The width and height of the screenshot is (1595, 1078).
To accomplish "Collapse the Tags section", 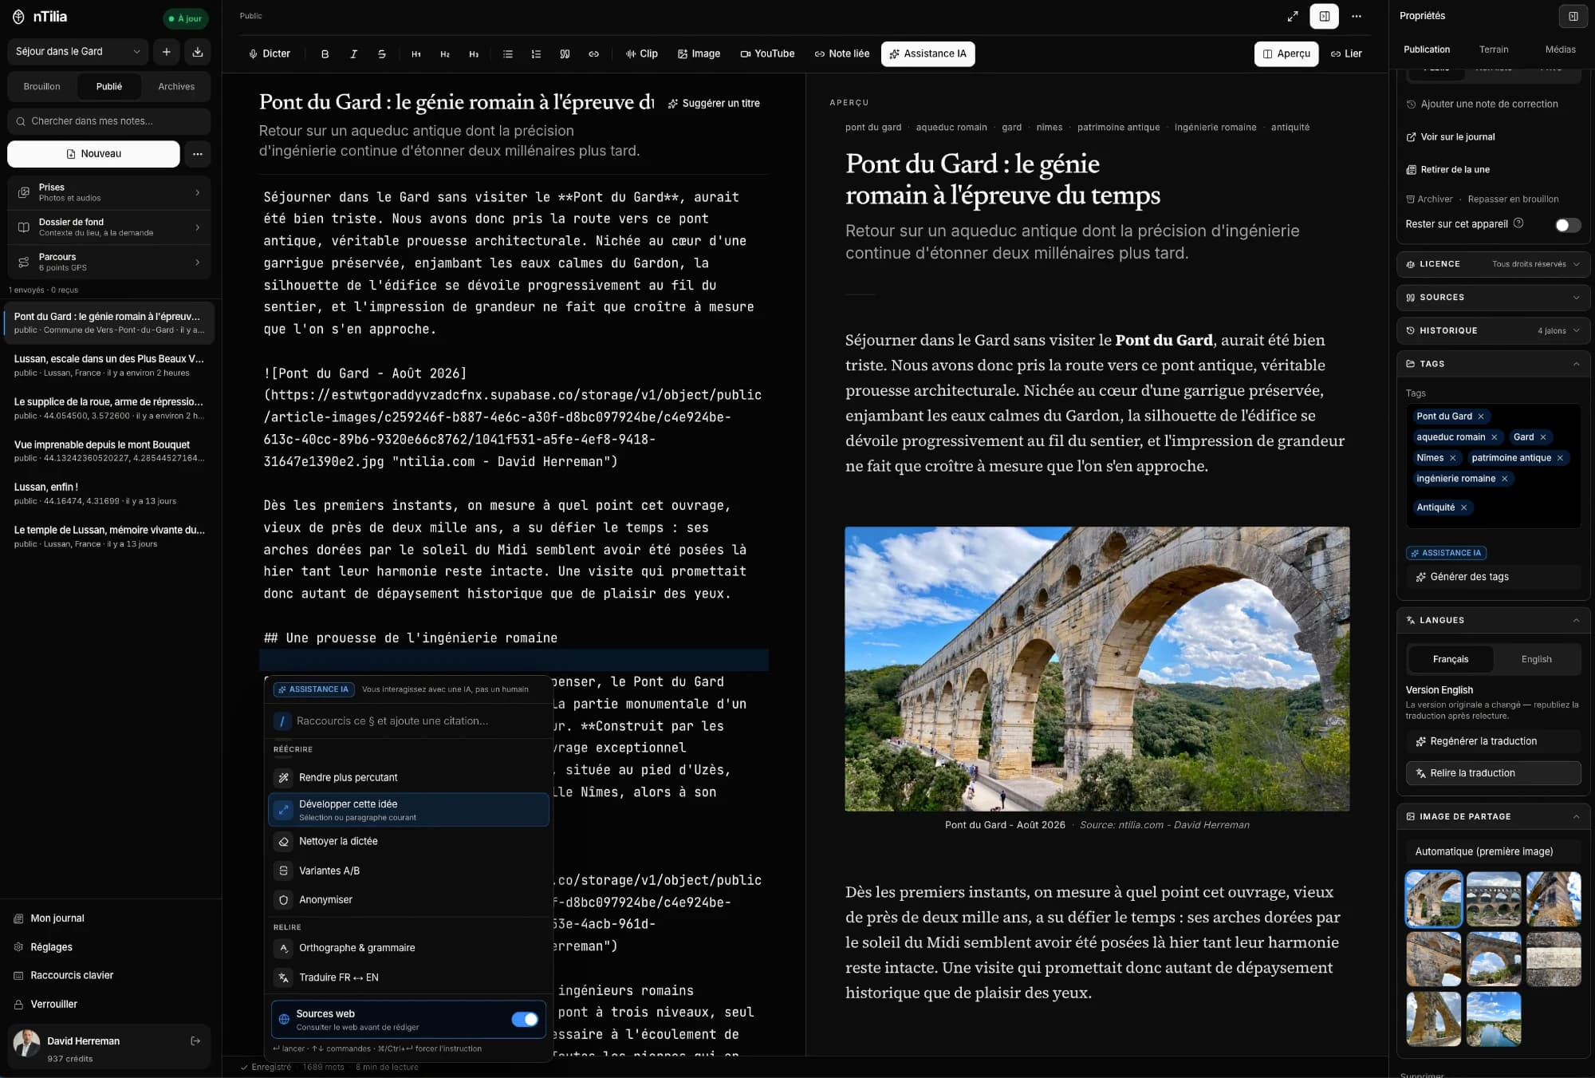I will tap(1493, 364).
